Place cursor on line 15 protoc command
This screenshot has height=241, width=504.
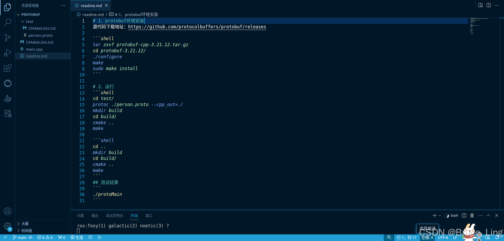(x=138, y=104)
